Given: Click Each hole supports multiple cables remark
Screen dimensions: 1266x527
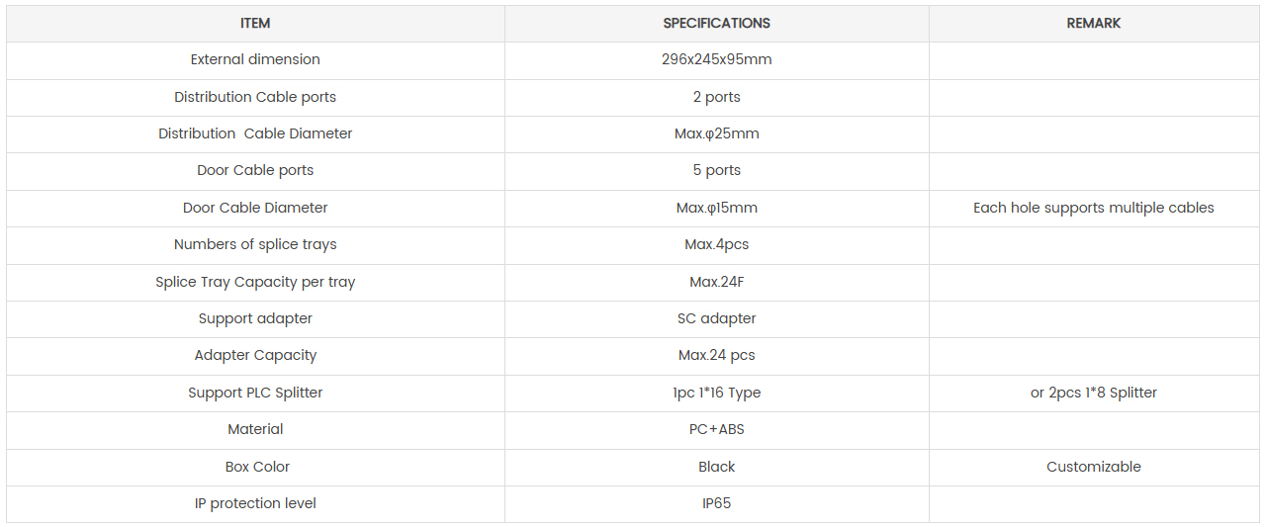Looking at the screenshot, I should (1094, 208).
